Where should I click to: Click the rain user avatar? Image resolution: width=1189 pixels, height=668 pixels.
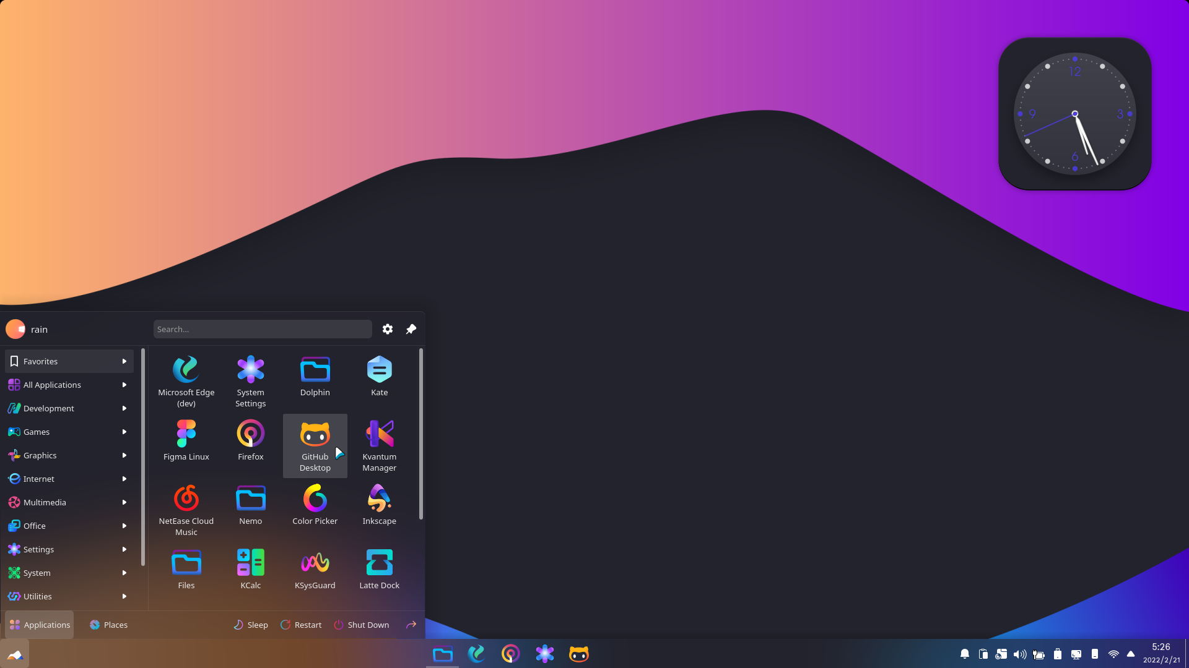coord(15,329)
